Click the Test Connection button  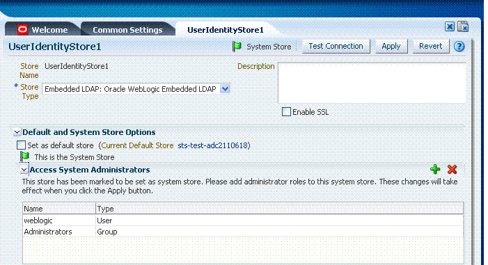(x=336, y=46)
